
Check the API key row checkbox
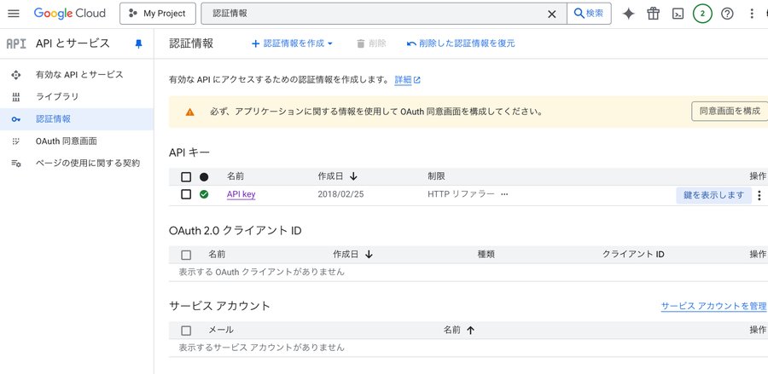click(x=186, y=194)
